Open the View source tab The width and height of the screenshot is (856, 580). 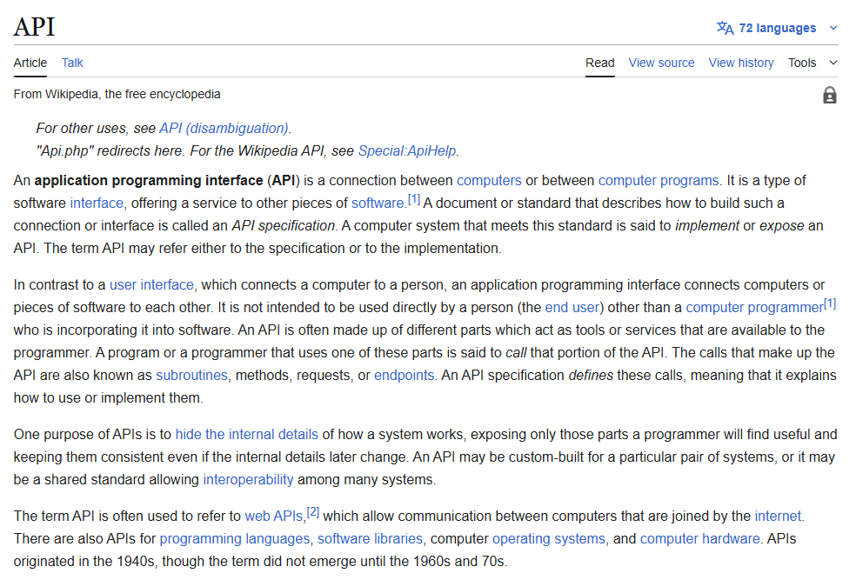pos(661,63)
